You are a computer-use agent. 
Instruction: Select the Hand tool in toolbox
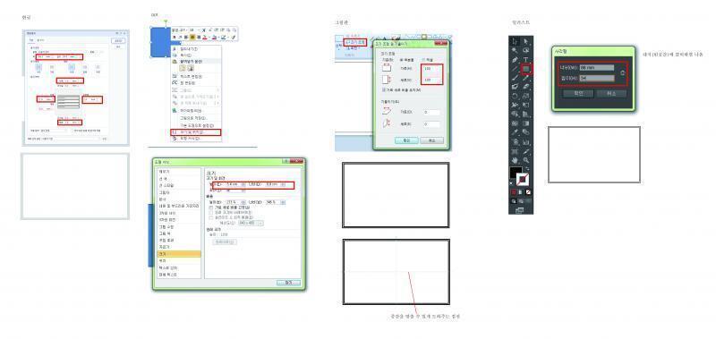pyautogui.click(x=515, y=160)
